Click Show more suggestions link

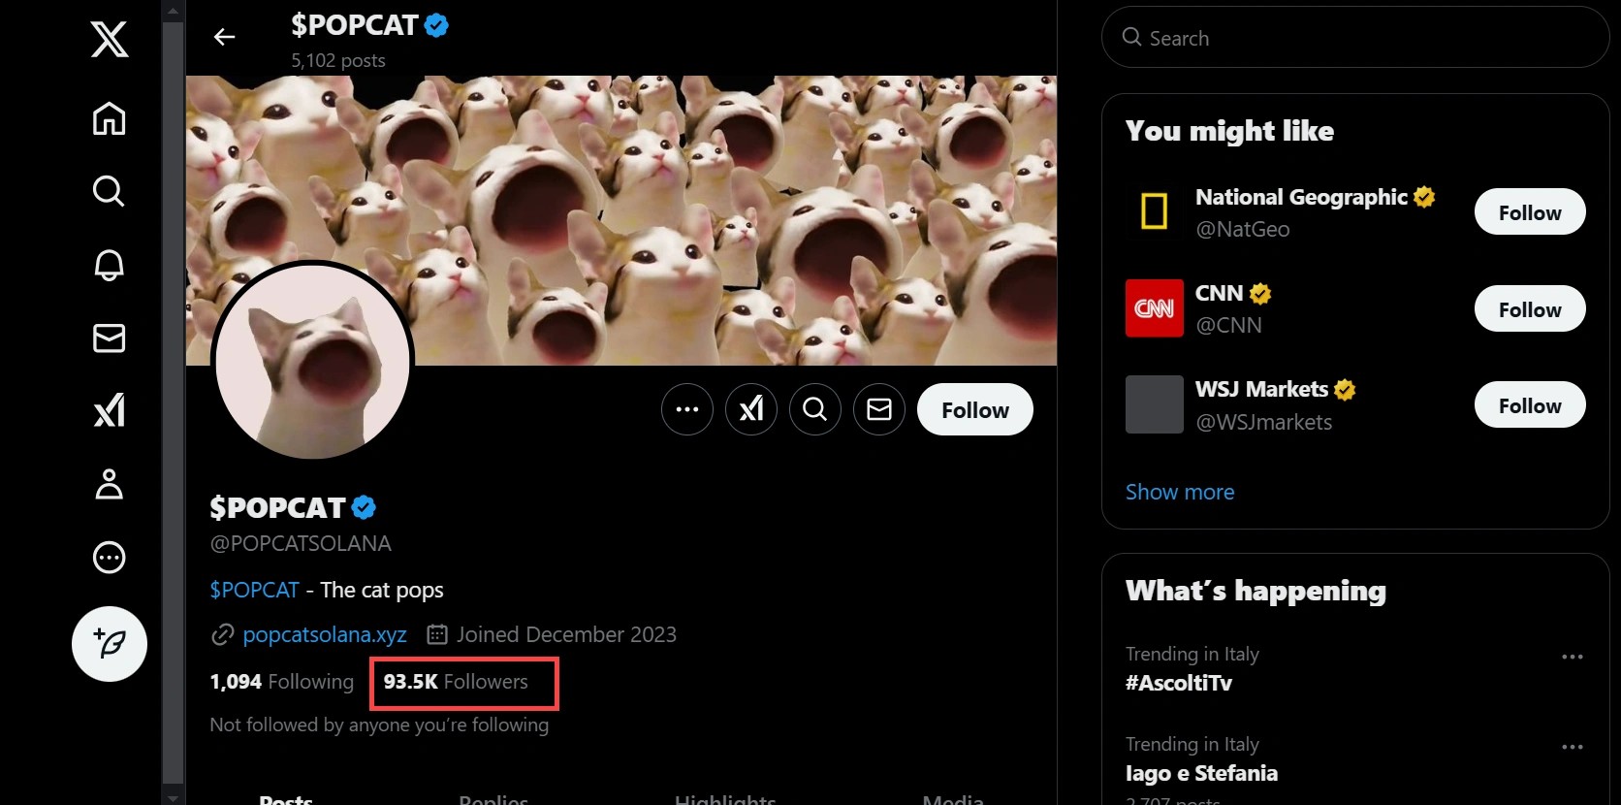click(x=1179, y=492)
